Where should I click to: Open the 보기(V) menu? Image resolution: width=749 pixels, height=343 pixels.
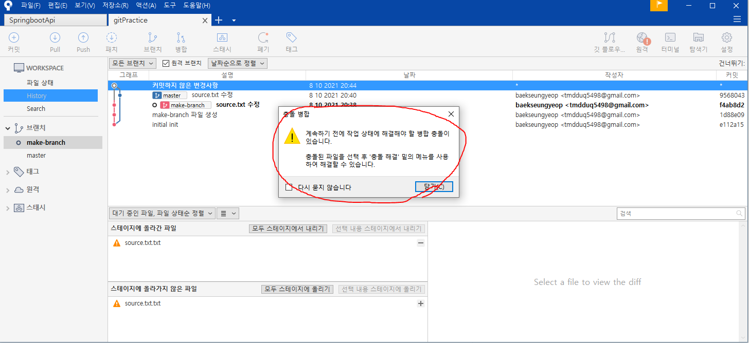[x=84, y=5]
